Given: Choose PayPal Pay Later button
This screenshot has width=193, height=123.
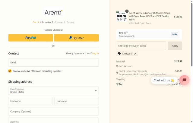Looking at the screenshot, I should [76, 38].
